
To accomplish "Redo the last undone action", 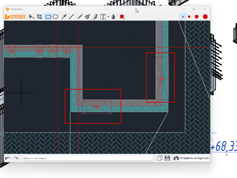I will coord(15,158).
